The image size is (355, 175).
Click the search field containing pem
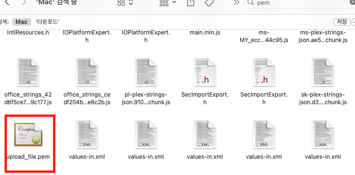(300, 3)
